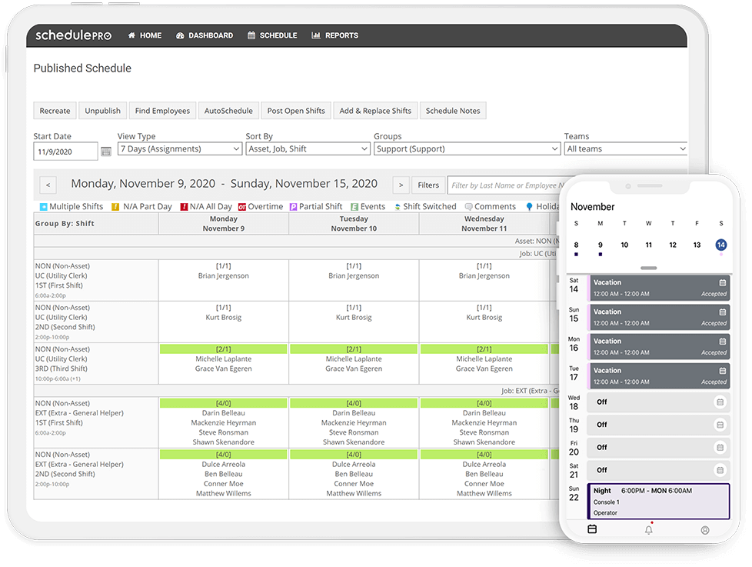Tap the notifications bell on the phone
Viewport: 752px width, 567px height.
[x=648, y=529]
